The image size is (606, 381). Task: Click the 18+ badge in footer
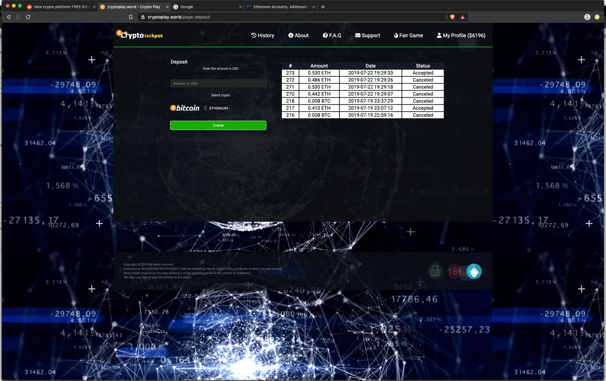[454, 271]
